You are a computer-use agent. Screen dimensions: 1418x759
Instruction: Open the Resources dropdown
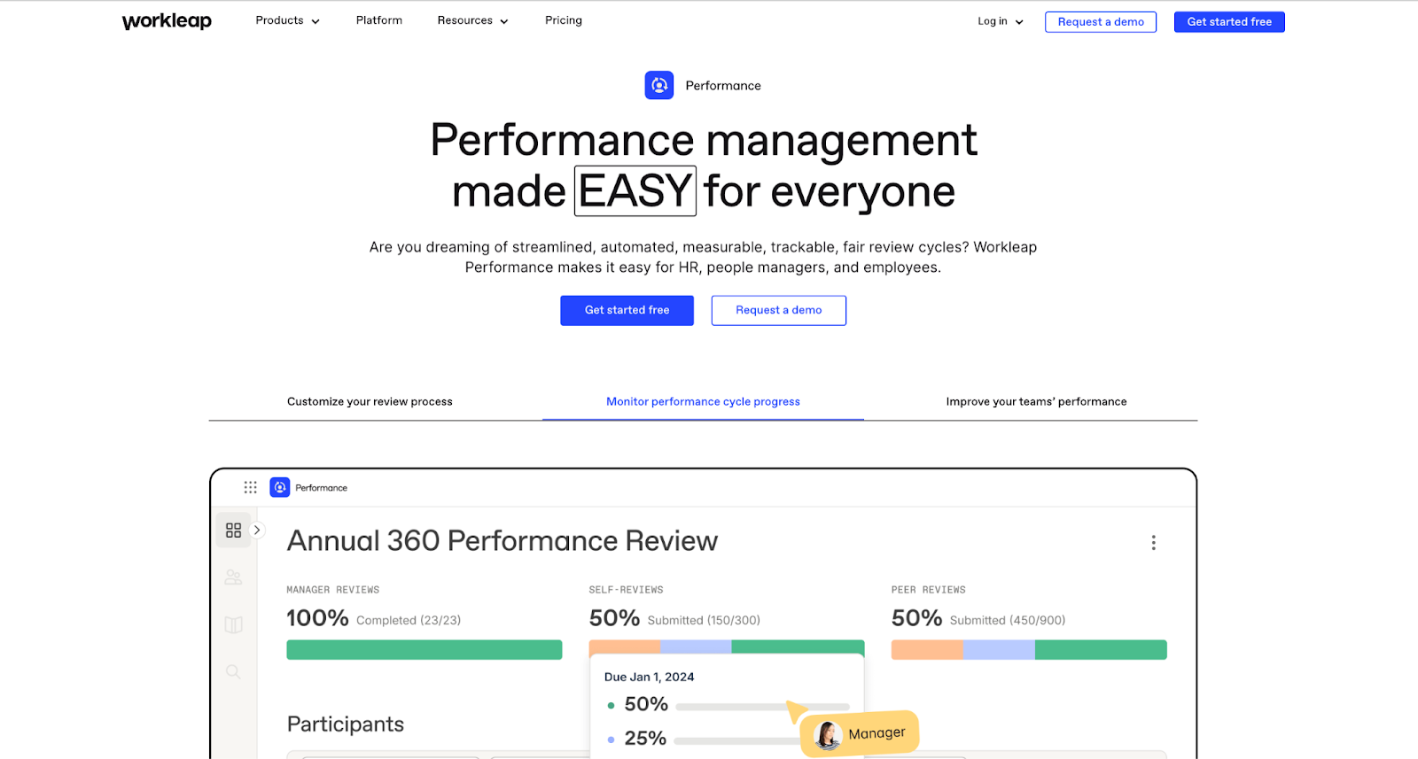[x=473, y=20]
